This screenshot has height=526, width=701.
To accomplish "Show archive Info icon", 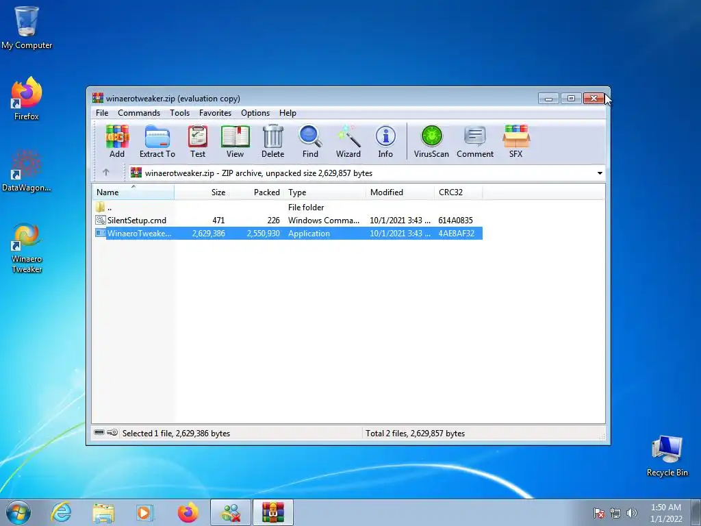I will 385,141.
